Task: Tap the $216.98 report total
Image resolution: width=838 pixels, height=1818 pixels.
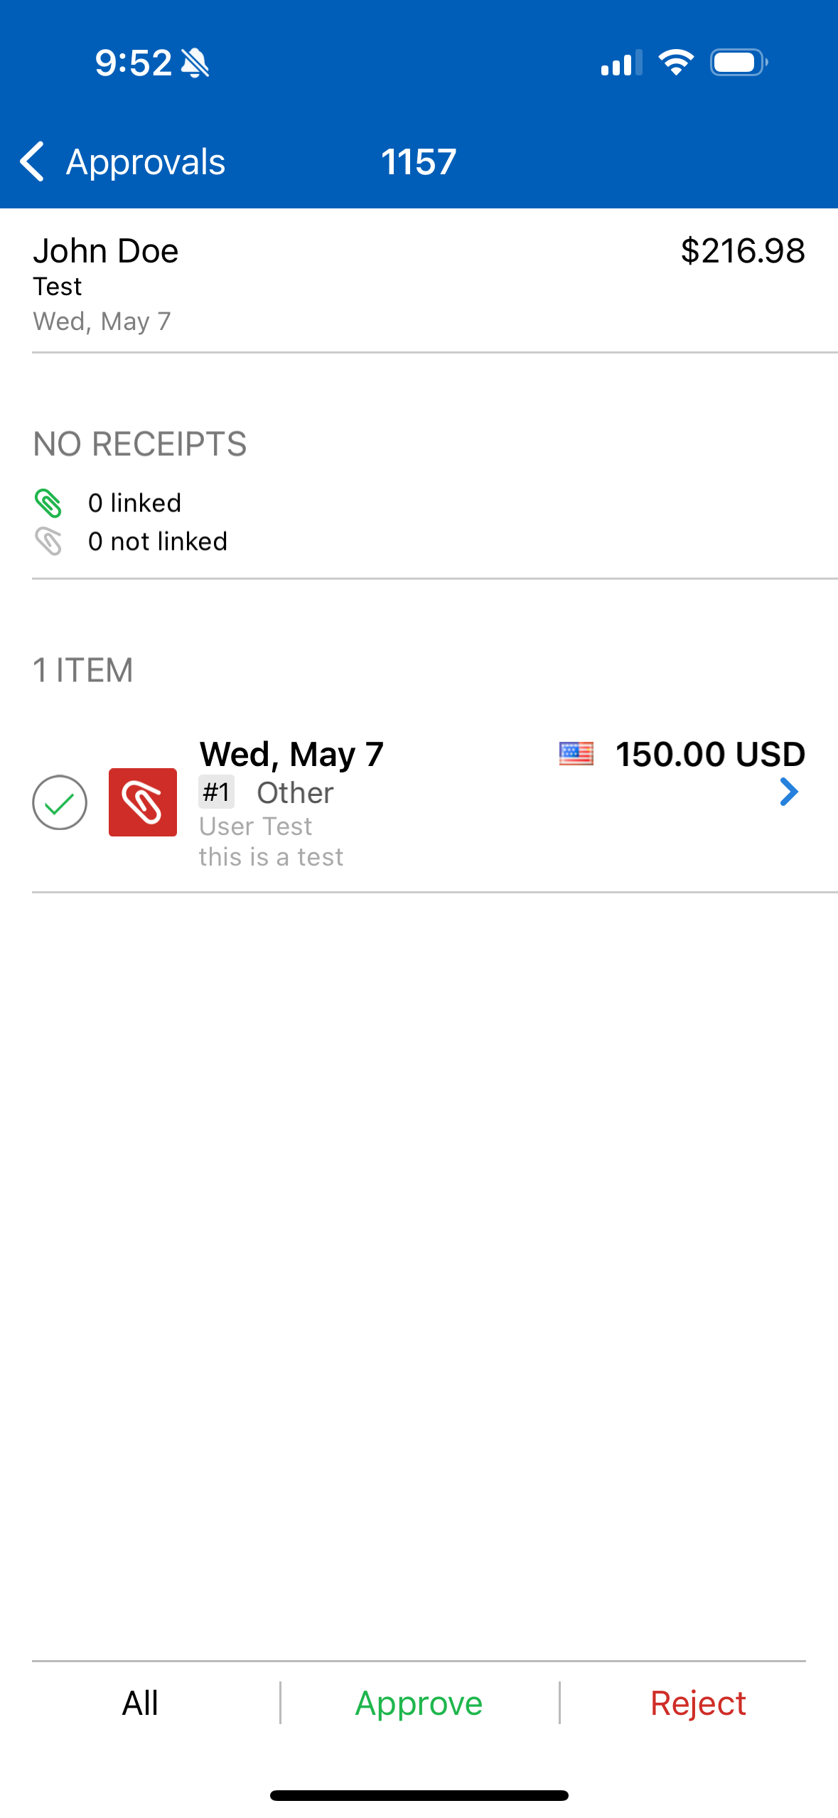Action: 742,251
